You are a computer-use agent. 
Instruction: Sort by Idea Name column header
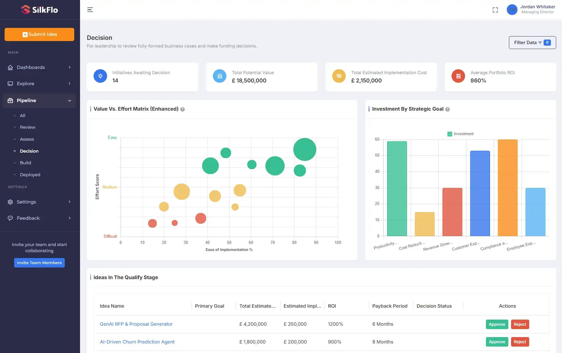tap(112, 306)
